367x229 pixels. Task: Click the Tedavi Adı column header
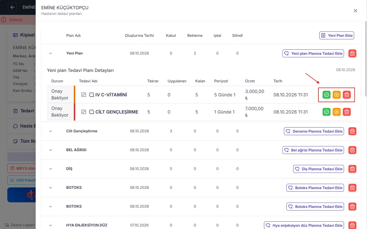(x=88, y=81)
